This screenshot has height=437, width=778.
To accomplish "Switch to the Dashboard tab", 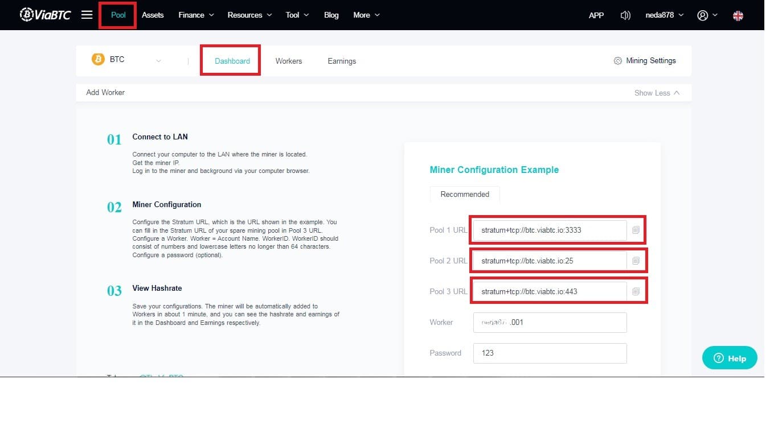I will point(232,61).
